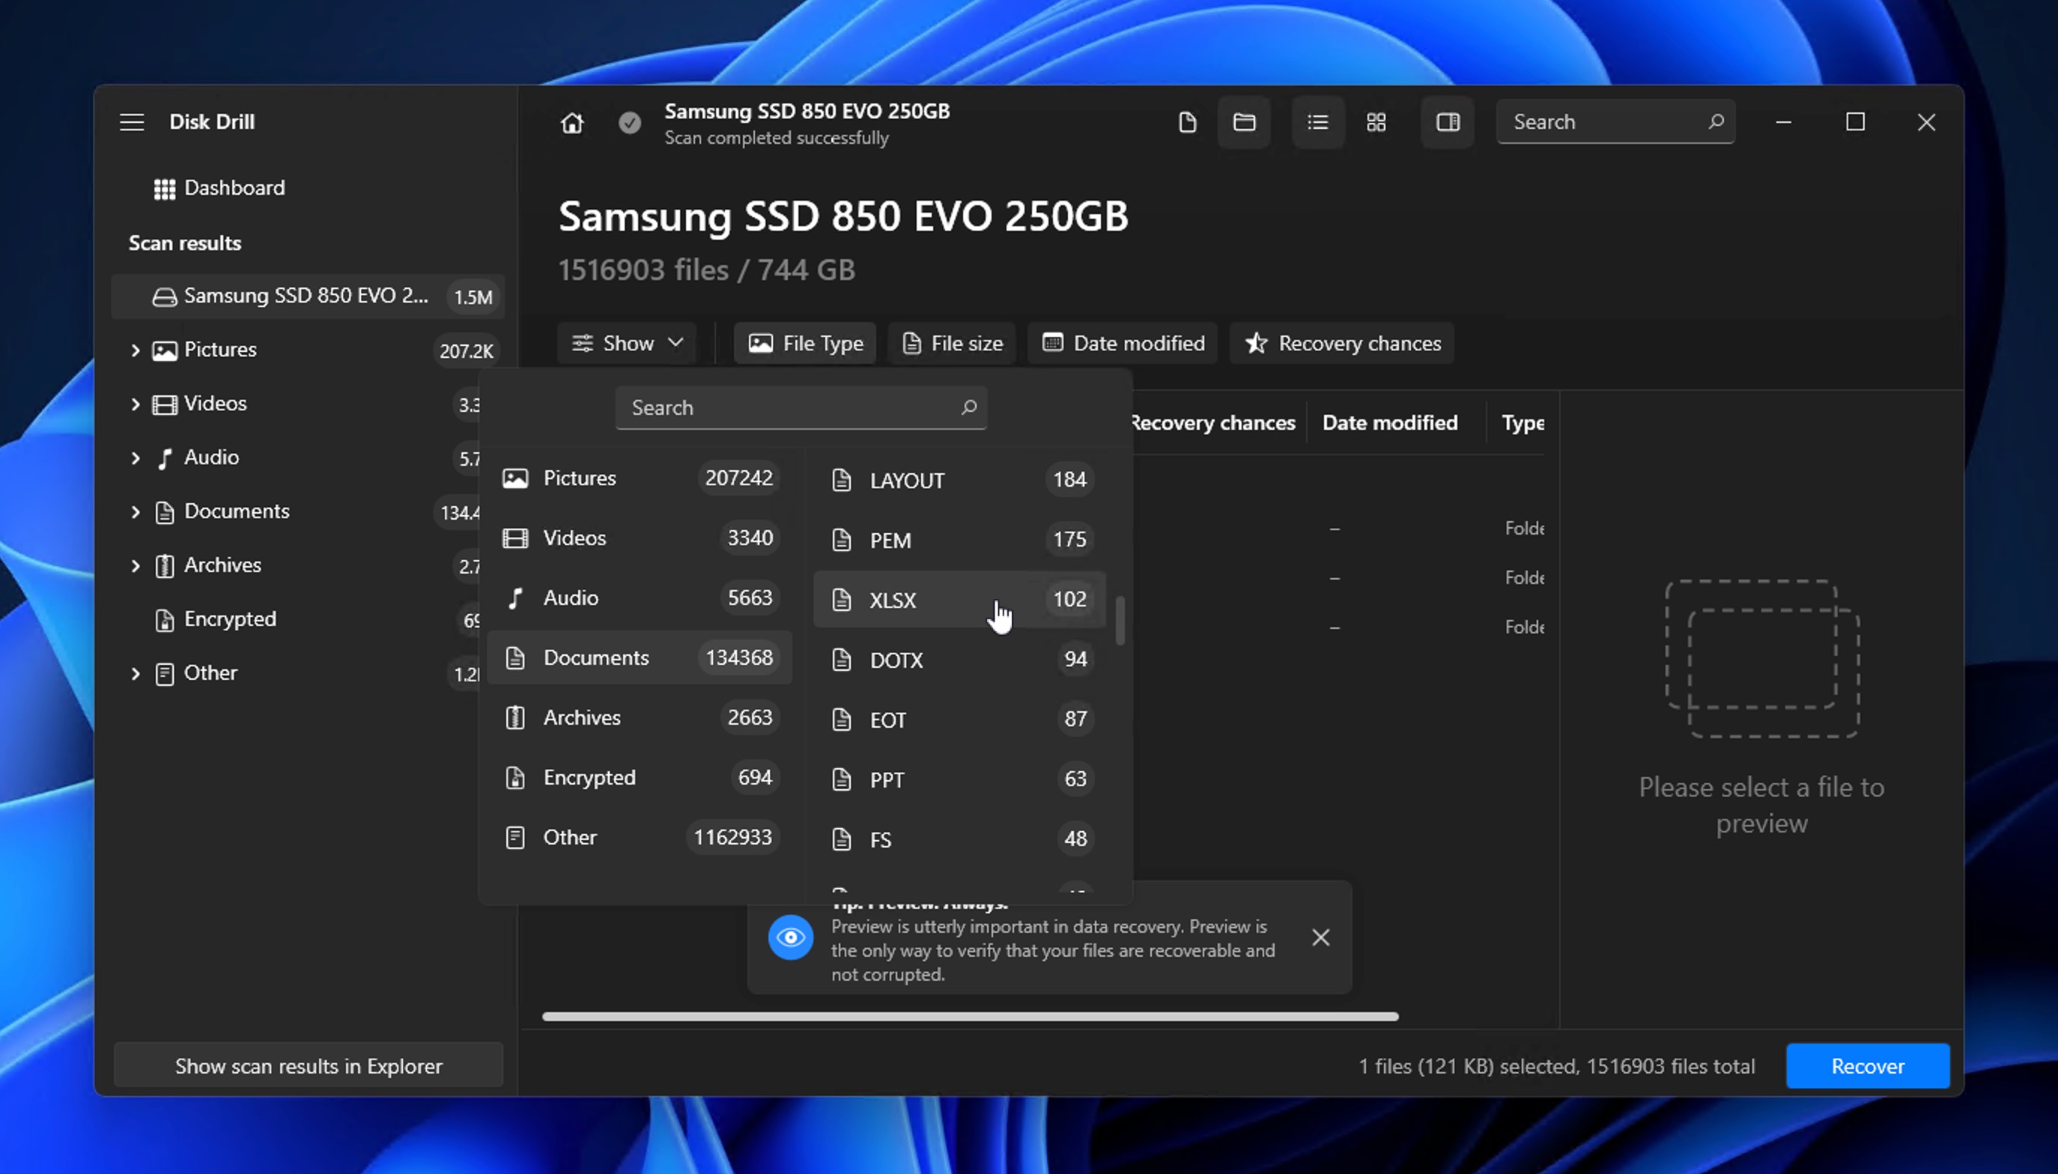Click the Pictures image icon in sidebar
2058x1174 pixels.
click(165, 350)
